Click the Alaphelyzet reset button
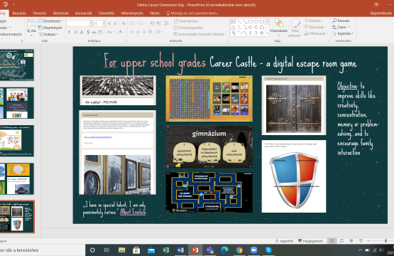This screenshot has height=256, width=394. point(50,28)
